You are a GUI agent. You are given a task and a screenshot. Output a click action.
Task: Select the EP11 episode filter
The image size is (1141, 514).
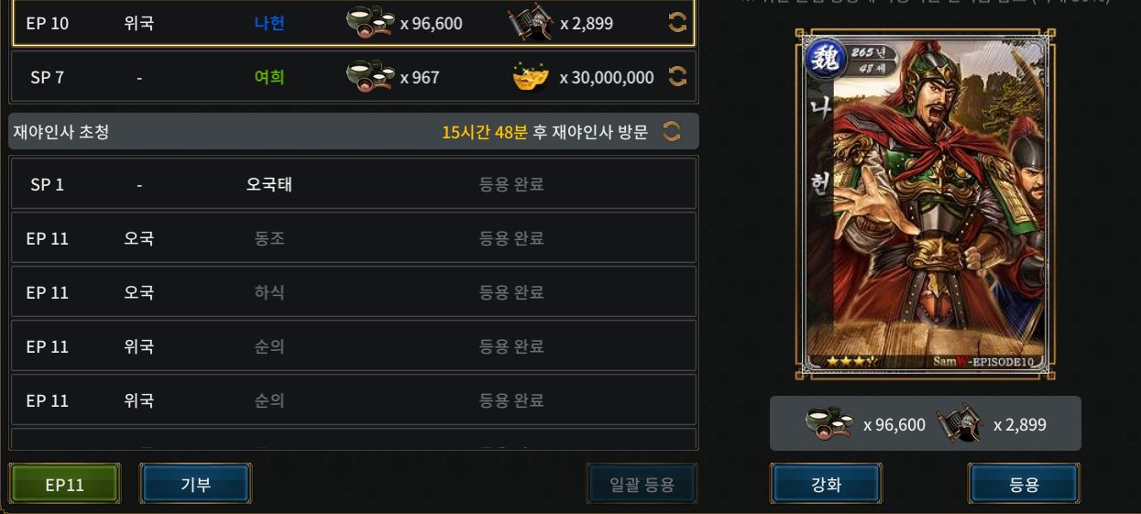pos(65,485)
